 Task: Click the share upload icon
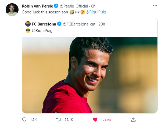[134, 119]
